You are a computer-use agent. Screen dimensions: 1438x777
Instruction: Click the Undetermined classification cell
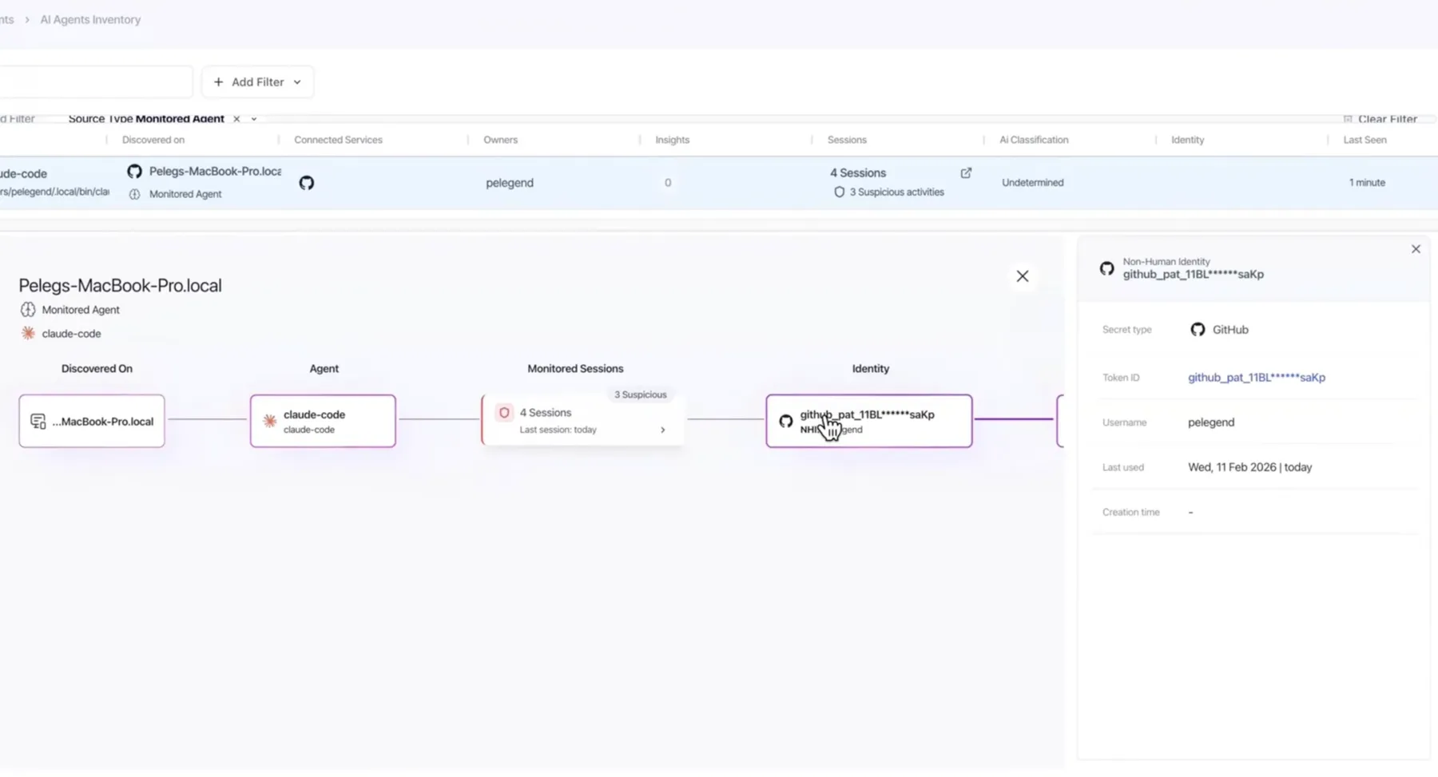tap(1033, 183)
